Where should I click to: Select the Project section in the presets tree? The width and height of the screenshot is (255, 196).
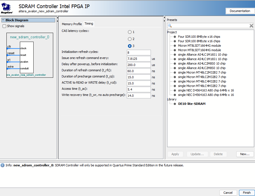pos(172,32)
